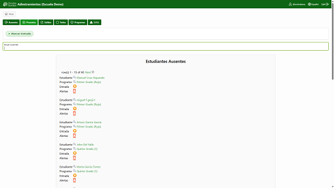Screen dimensions: 334x188
Task: Click the Grados Guardian logo icon
Action: point(10,4)
